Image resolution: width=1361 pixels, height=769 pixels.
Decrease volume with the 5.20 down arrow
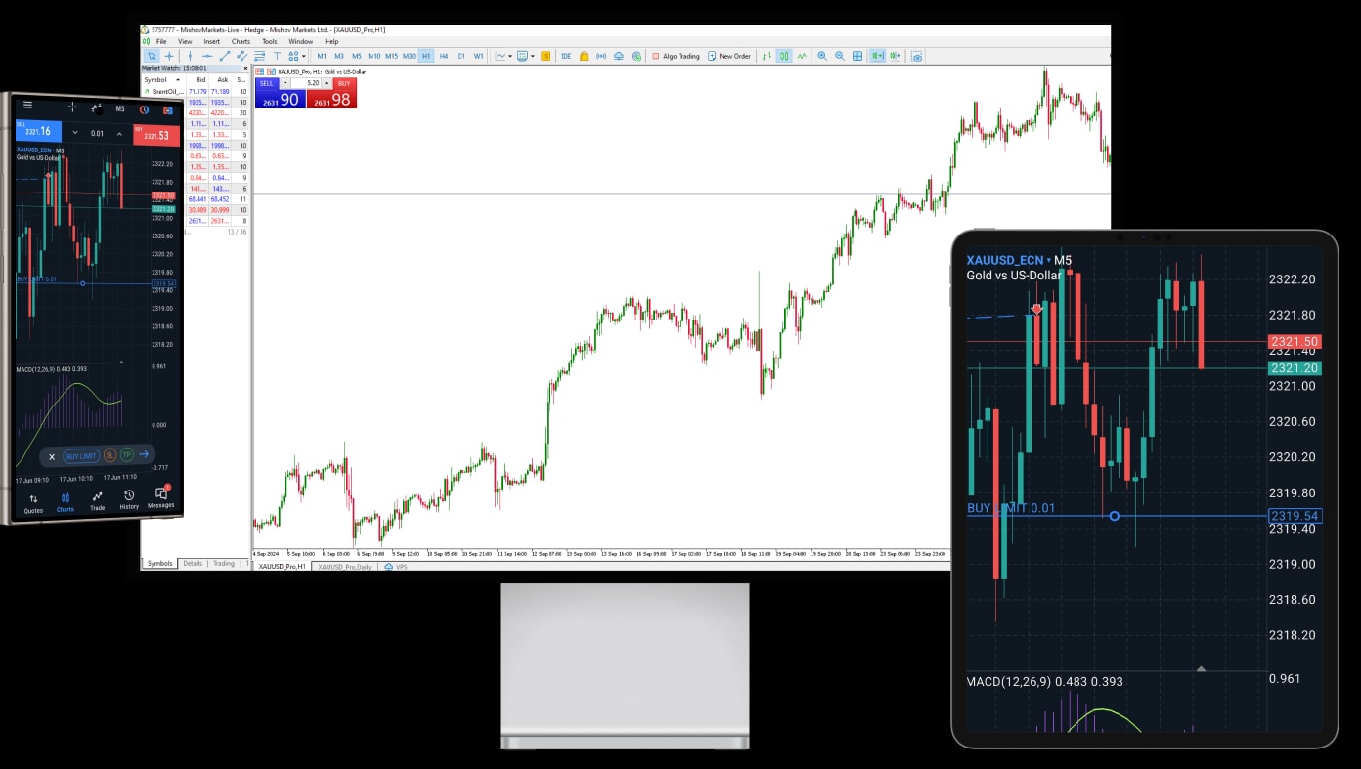coord(285,83)
